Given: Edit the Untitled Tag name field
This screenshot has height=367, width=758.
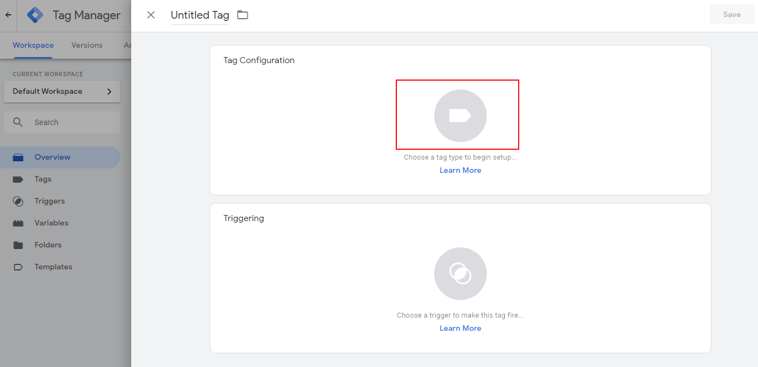Looking at the screenshot, I should click(200, 15).
